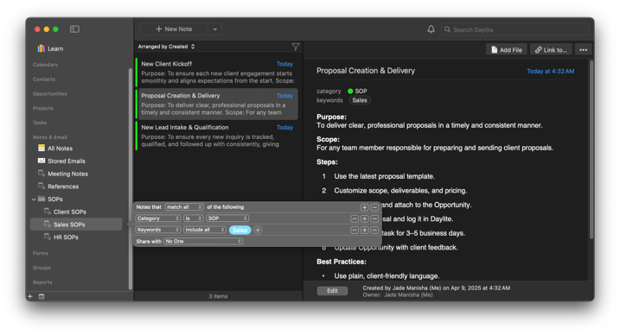Click the Sales keyword tag in the note
Viewport: 620px width, 335px height.
[360, 100]
